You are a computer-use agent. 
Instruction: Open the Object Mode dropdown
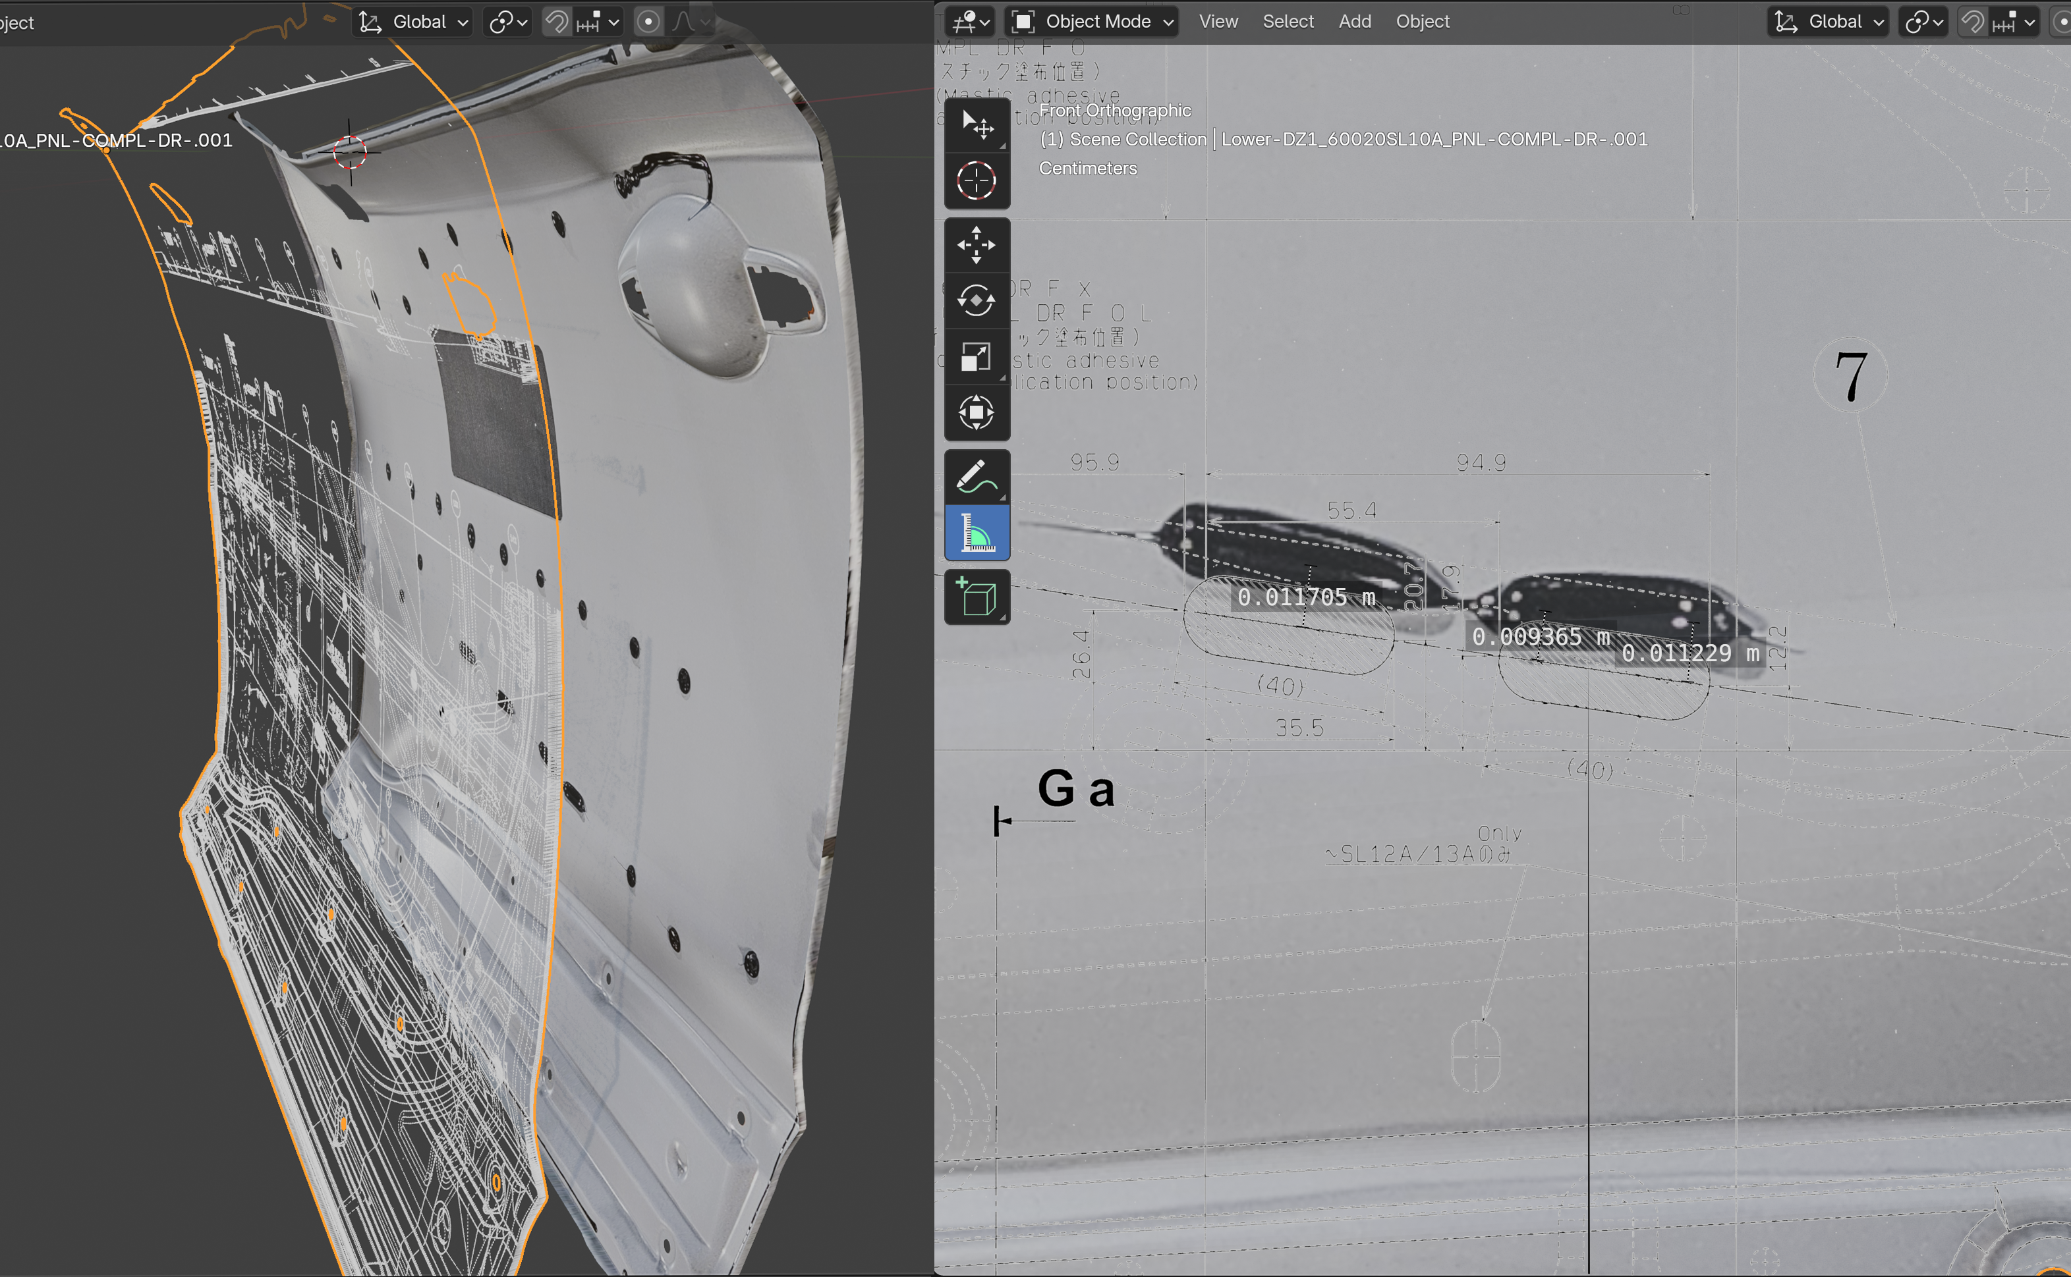point(1092,22)
